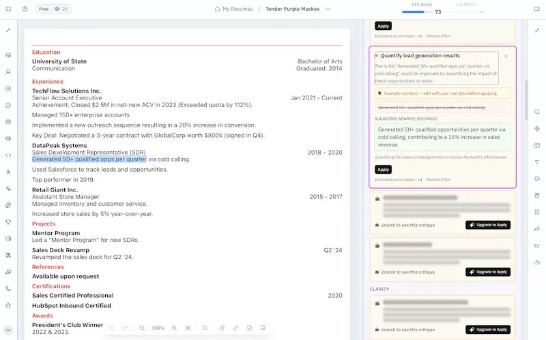Go to My Resumes breadcrumb
Screen dimensions: 546x340
coord(233,9)
